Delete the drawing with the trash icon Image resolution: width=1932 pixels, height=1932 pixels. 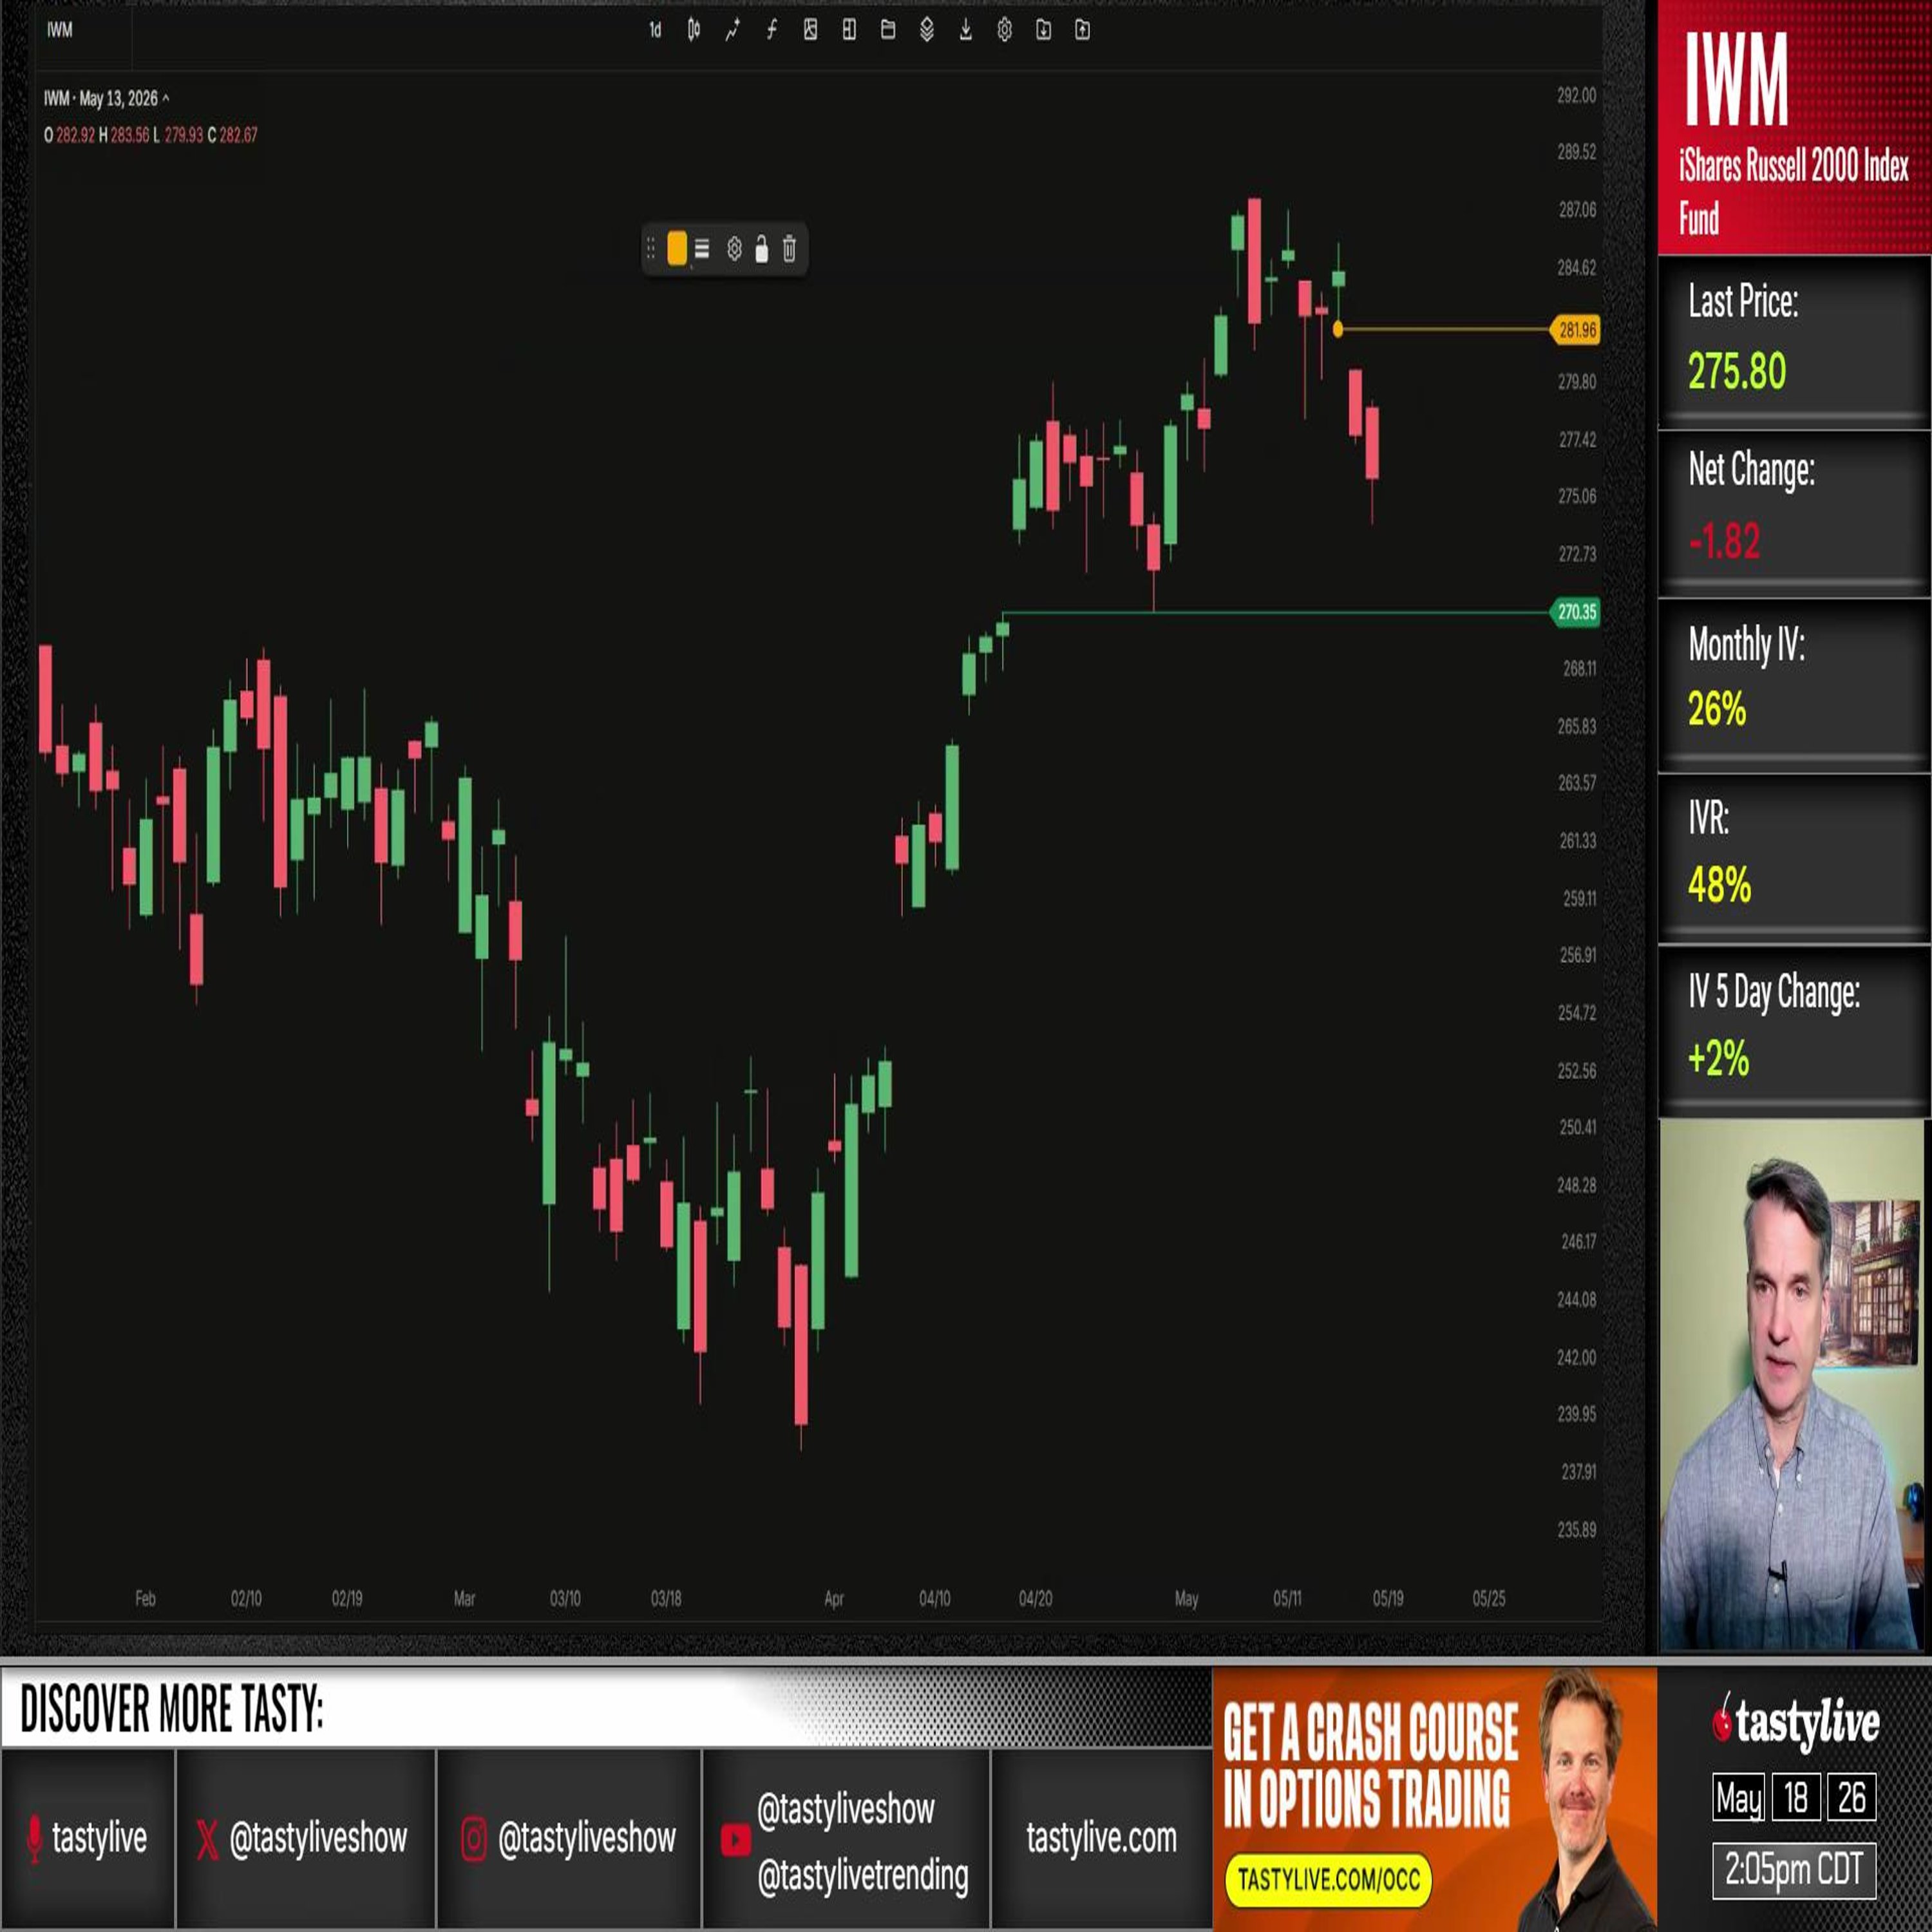pos(789,249)
